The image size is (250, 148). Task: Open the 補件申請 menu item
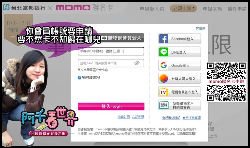pyautogui.click(x=237, y=9)
